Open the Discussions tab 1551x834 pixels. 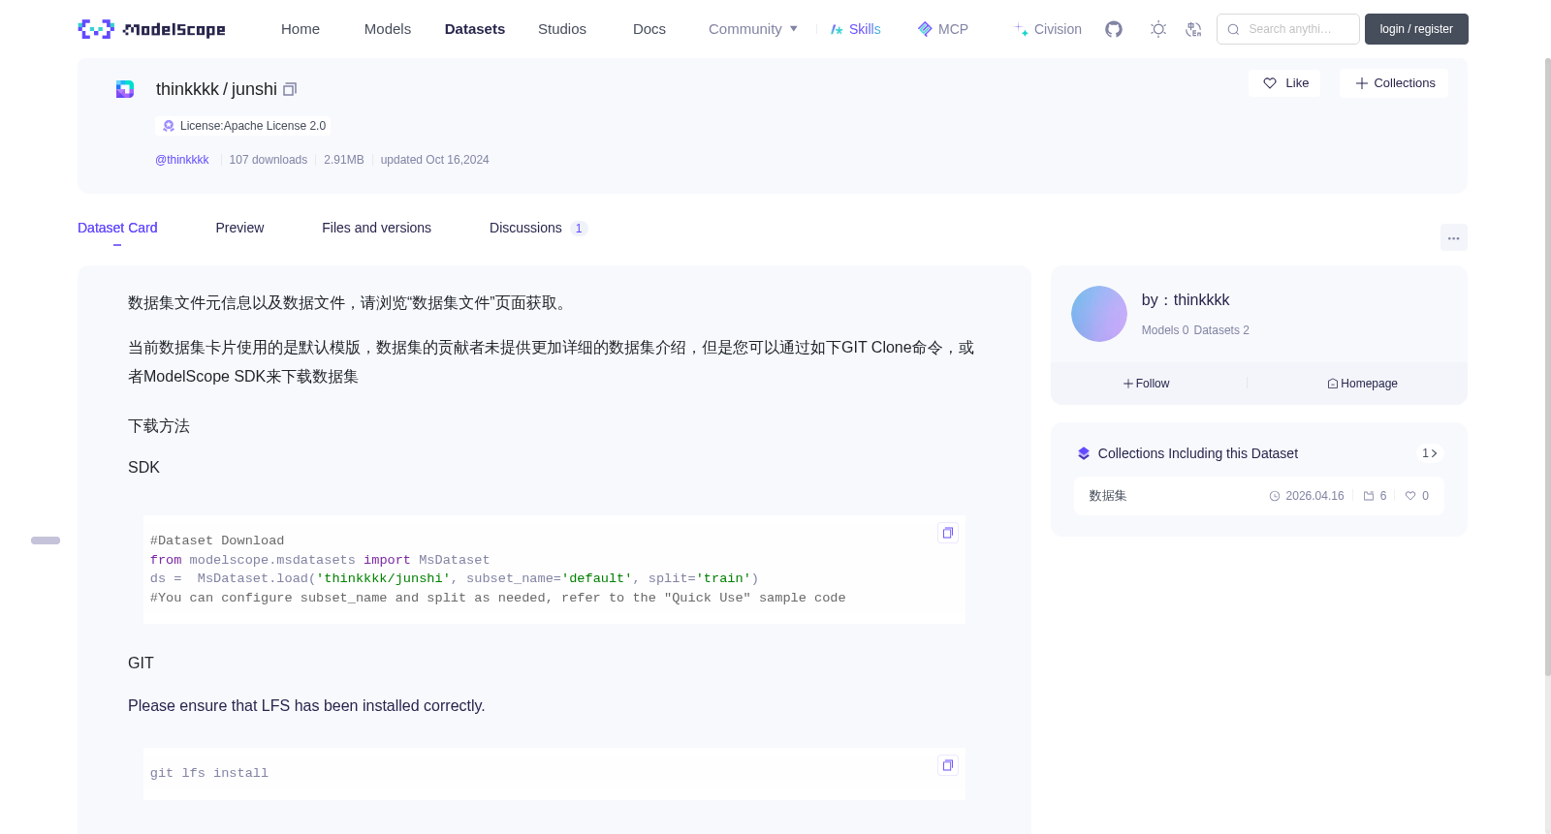pos(538,228)
